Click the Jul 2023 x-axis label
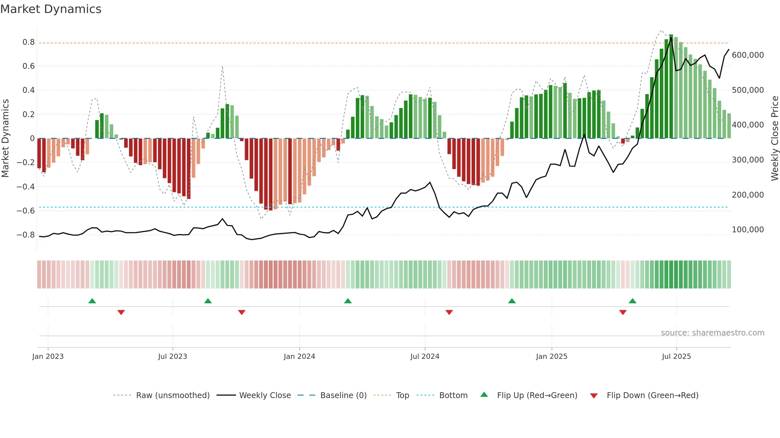Viewport: 780px width, 438px height. click(x=173, y=356)
